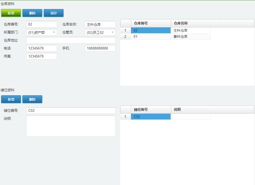Click the 手机 number field
This screenshot has width=255, height=185.
(100, 48)
